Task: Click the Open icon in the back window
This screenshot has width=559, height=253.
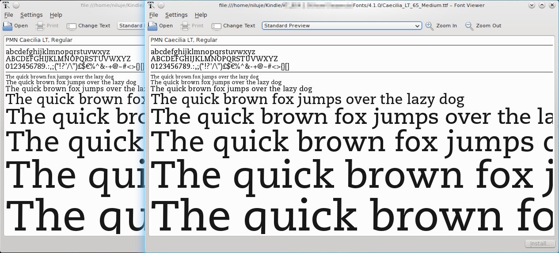Action: pyautogui.click(x=8, y=26)
